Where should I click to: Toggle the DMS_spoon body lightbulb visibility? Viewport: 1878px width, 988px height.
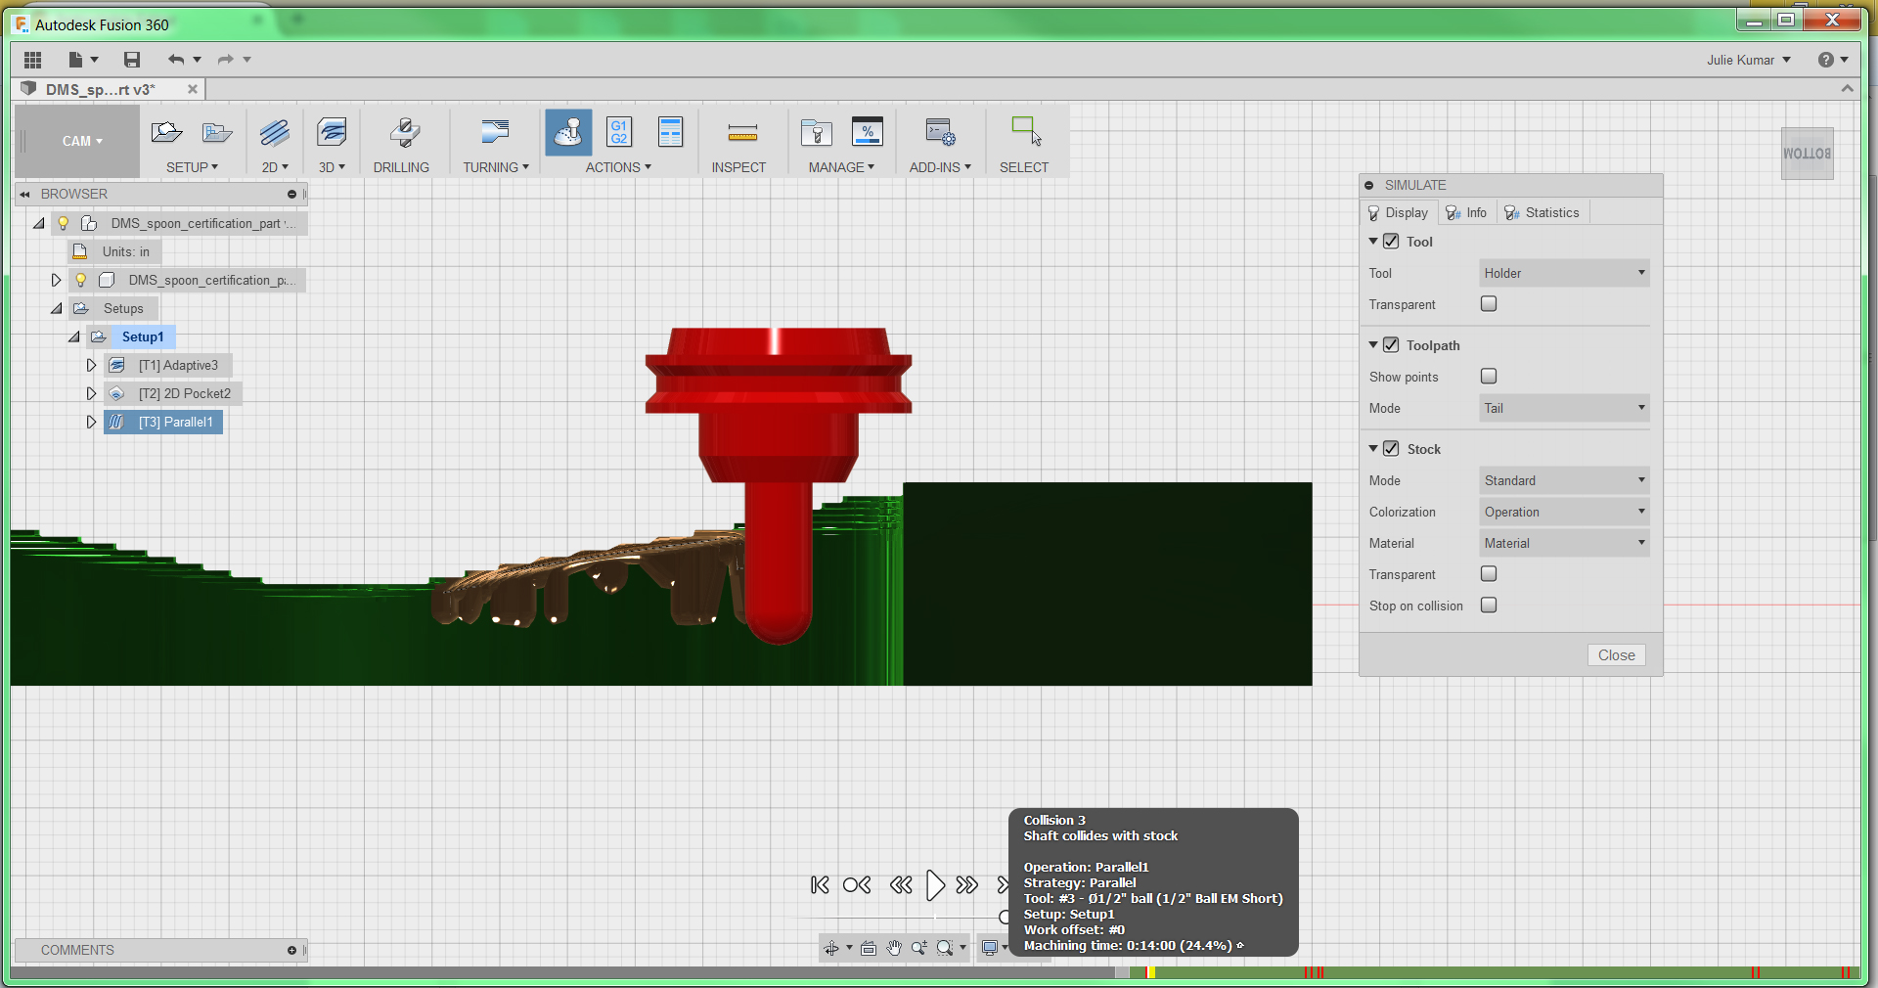tap(81, 280)
